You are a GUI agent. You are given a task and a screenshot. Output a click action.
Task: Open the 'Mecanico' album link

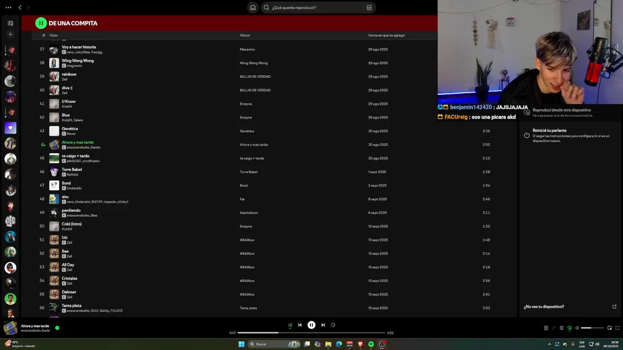pyautogui.click(x=247, y=49)
